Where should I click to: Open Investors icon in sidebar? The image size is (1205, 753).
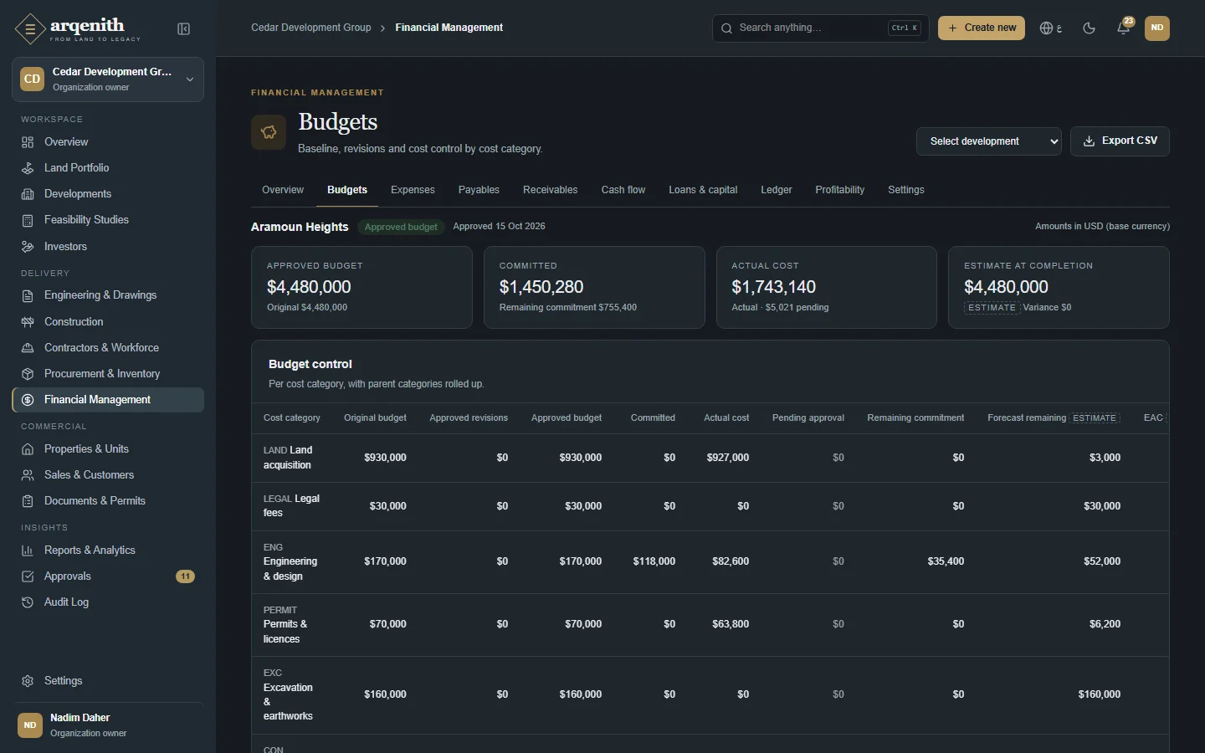point(28,247)
